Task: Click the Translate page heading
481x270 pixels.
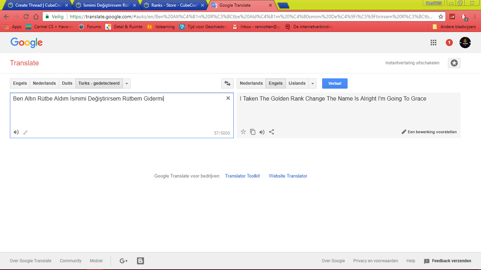Action: (x=24, y=63)
